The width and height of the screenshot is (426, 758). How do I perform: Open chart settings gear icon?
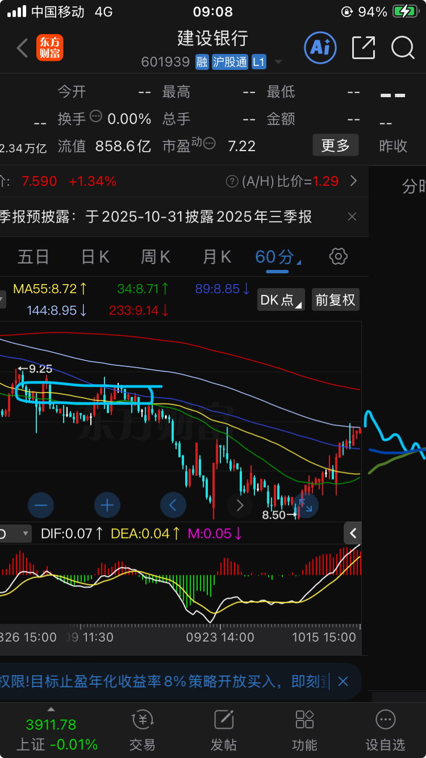click(339, 257)
